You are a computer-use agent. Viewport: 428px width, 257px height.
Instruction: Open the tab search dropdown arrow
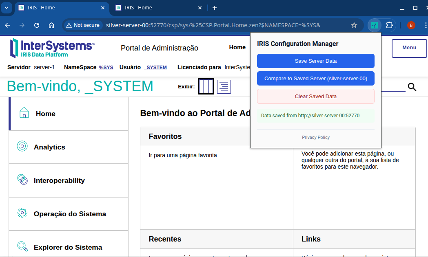coord(7,8)
